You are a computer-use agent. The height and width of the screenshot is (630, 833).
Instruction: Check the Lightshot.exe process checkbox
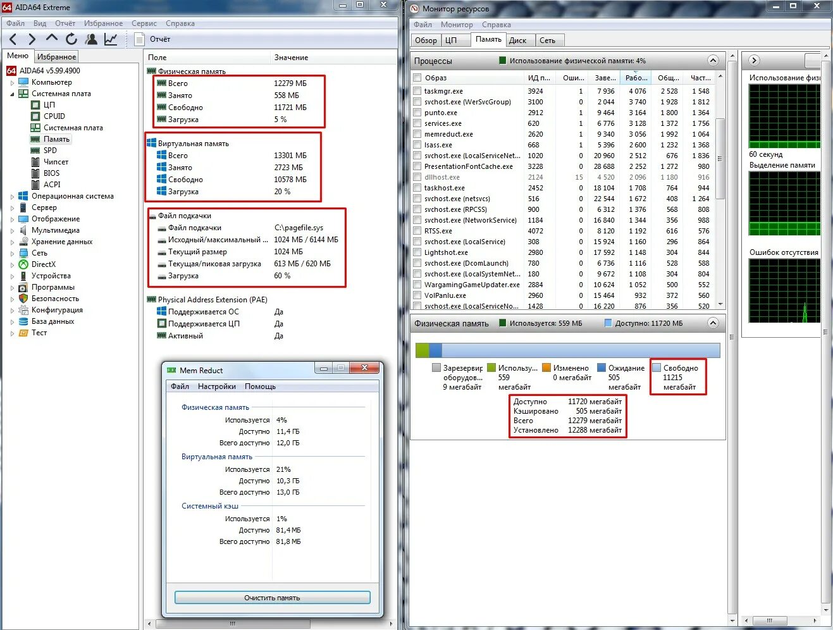pos(417,252)
